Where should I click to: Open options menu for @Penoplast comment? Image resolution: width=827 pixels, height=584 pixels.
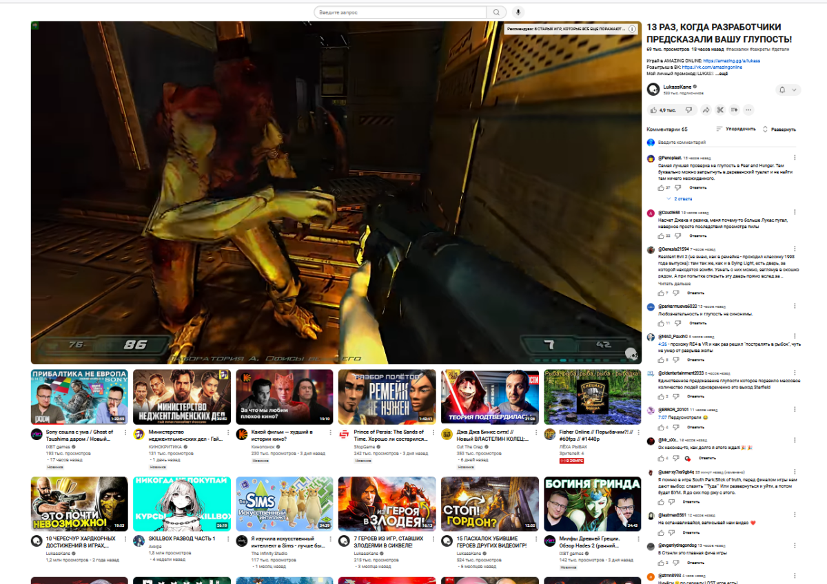coord(795,158)
